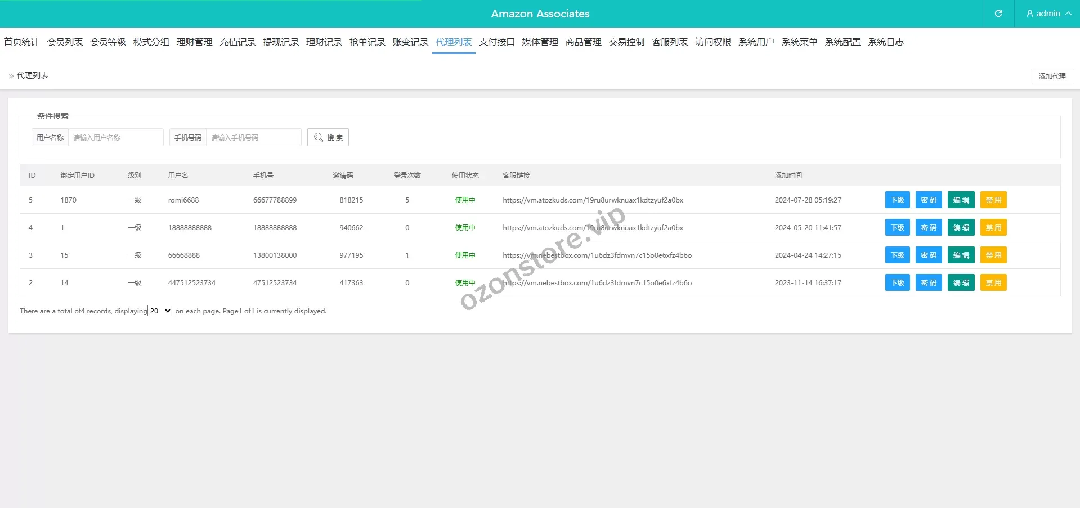This screenshot has width=1080, height=508.
Task: Click 禁用 button for romi6688 row
Action: (993, 200)
